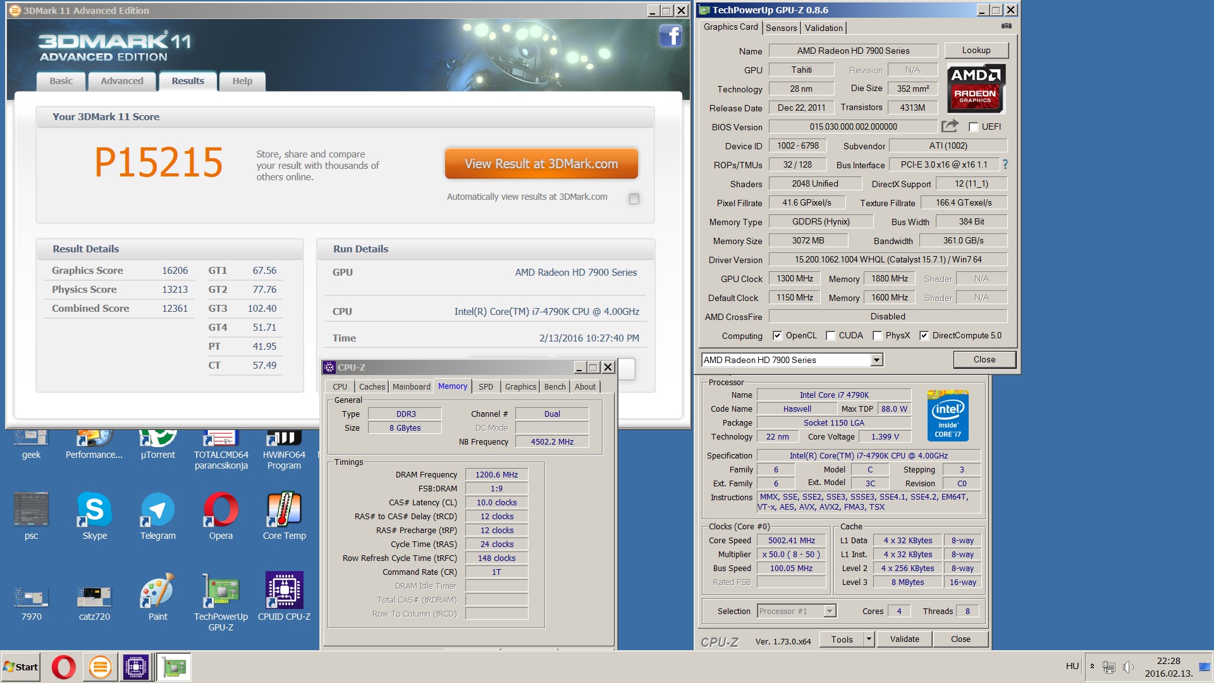
Task: Click the Windows Start button
Action: (x=21, y=667)
